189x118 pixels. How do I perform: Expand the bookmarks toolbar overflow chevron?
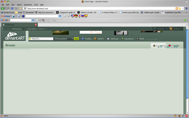click(x=187, y=12)
